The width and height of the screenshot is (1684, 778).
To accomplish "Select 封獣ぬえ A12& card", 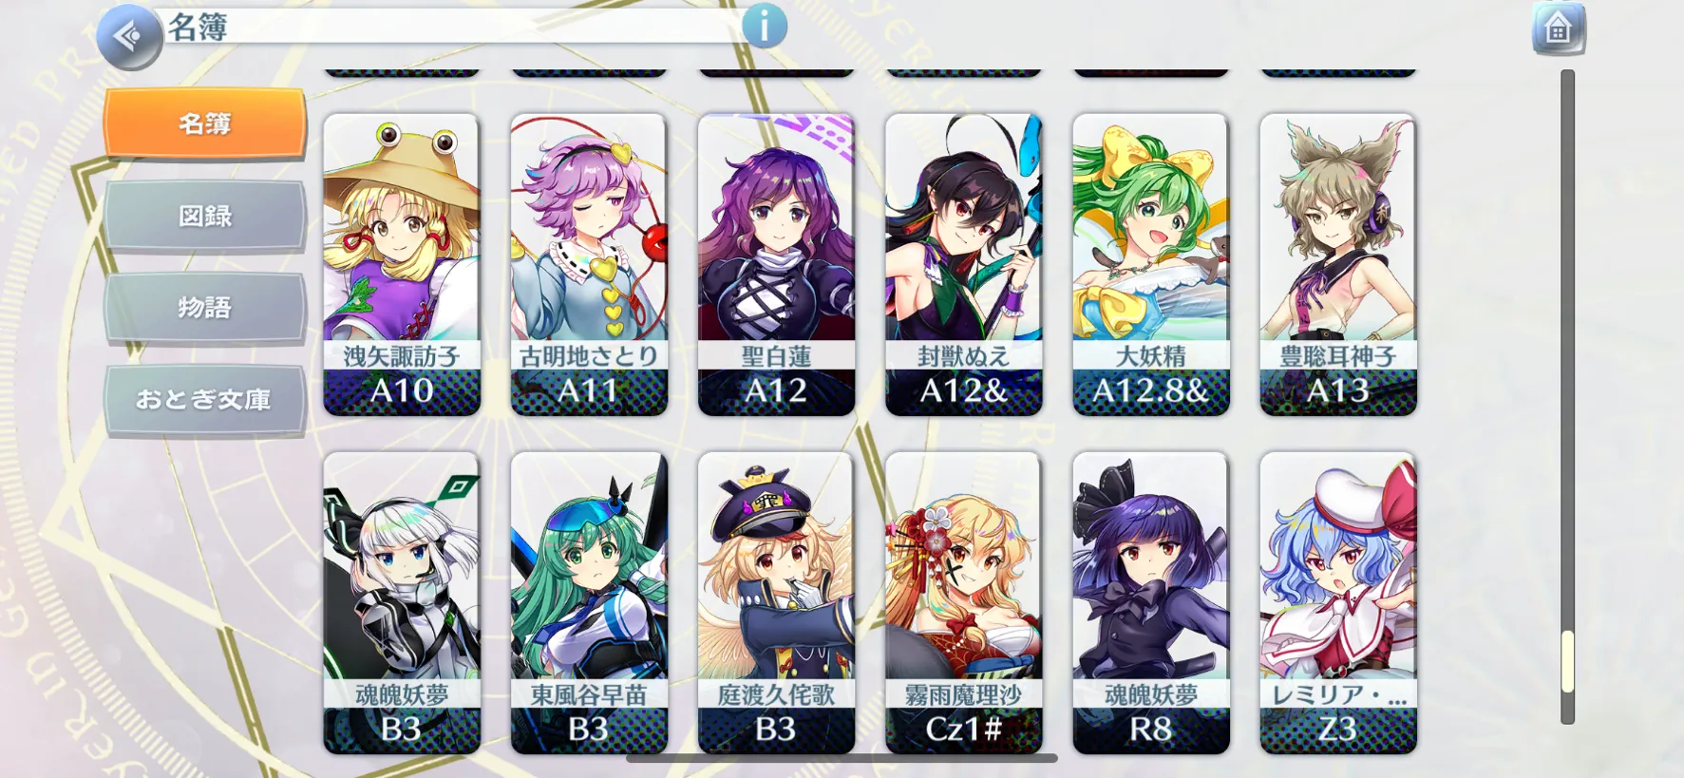I will (963, 265).
